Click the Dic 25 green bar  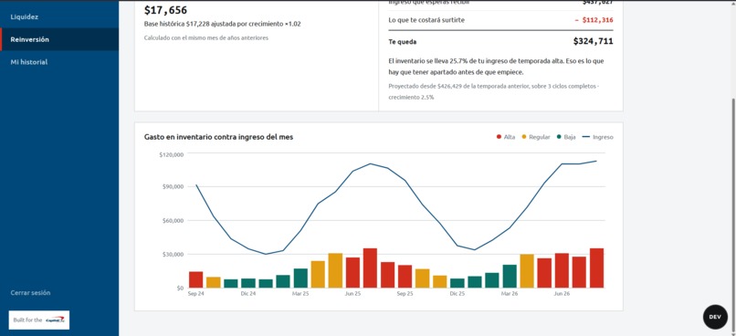pos(457,283)
